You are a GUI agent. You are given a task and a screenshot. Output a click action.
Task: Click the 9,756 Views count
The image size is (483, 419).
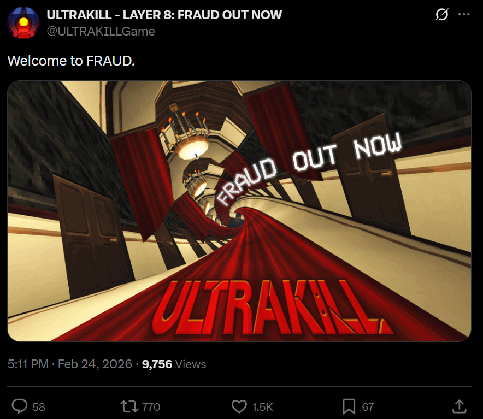pos(174,364)
